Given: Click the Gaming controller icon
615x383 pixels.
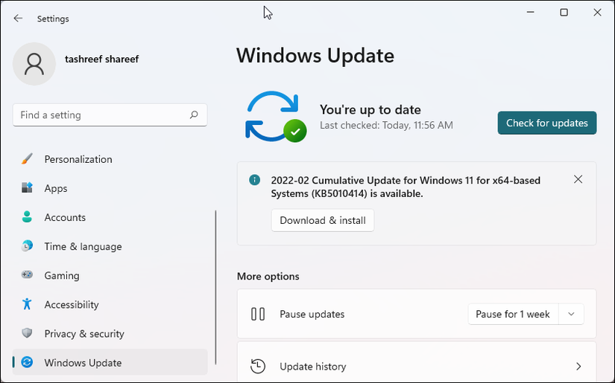Looking at the screenshot, I should pos(28,275).
